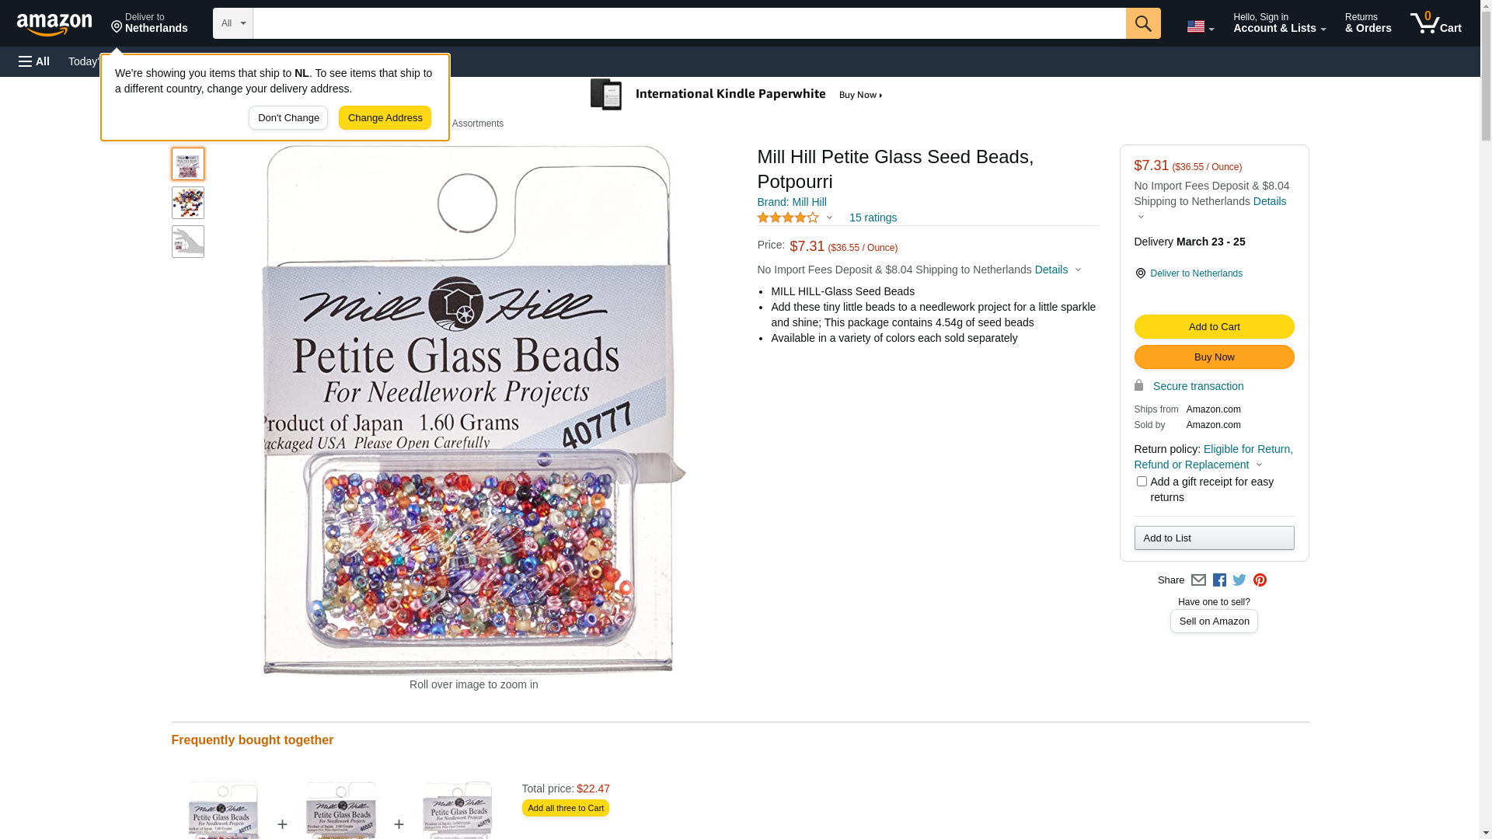The width and height of the screenshot is (1492, 839).
Task: Open the All hamburger menu
Action: (34, 61)
